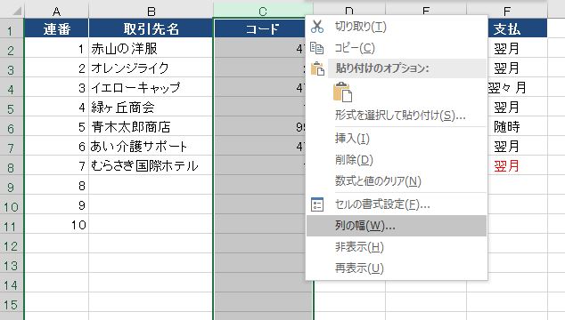Click cell containing 青木太郎商店
This screenshot has height=320, width=565.
151,126
